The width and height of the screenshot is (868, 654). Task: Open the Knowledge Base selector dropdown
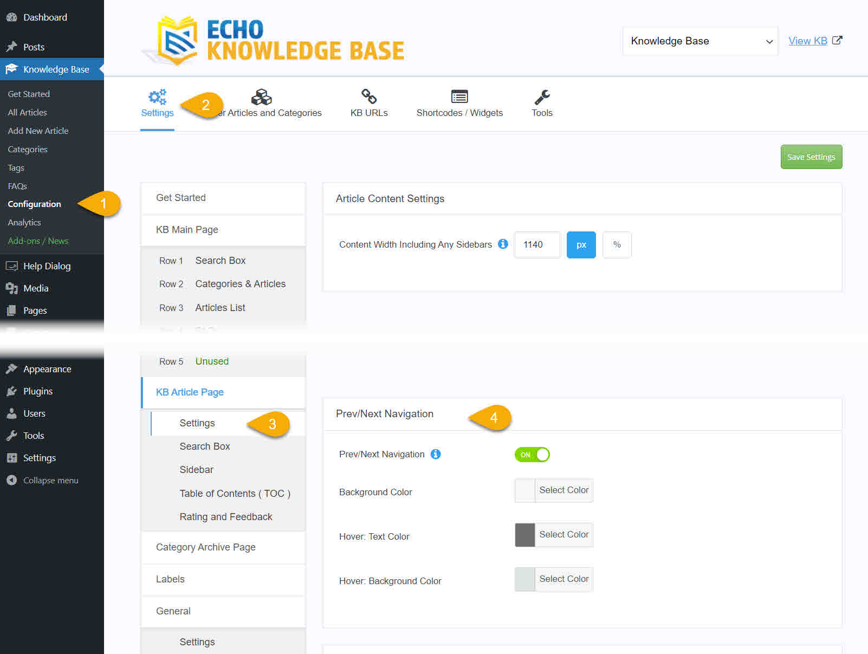[x=701, y=41]
